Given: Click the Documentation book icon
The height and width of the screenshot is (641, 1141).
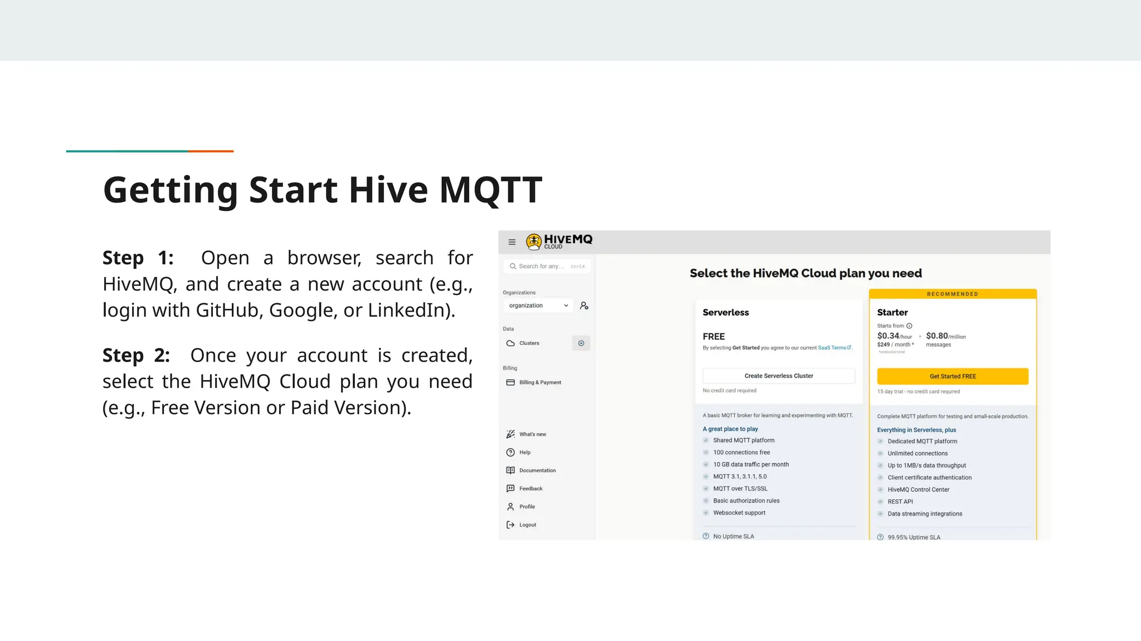Looking at the screenshot, I should [x=510, y=470].
